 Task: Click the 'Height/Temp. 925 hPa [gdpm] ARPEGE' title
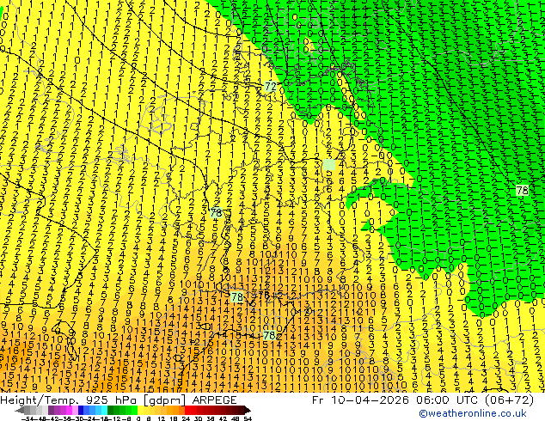point(119,400)
